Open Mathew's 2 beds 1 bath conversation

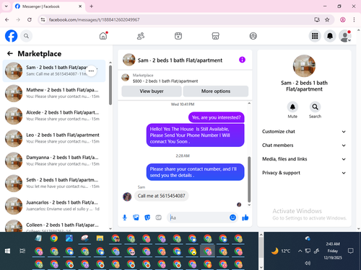tap(54, 93)
